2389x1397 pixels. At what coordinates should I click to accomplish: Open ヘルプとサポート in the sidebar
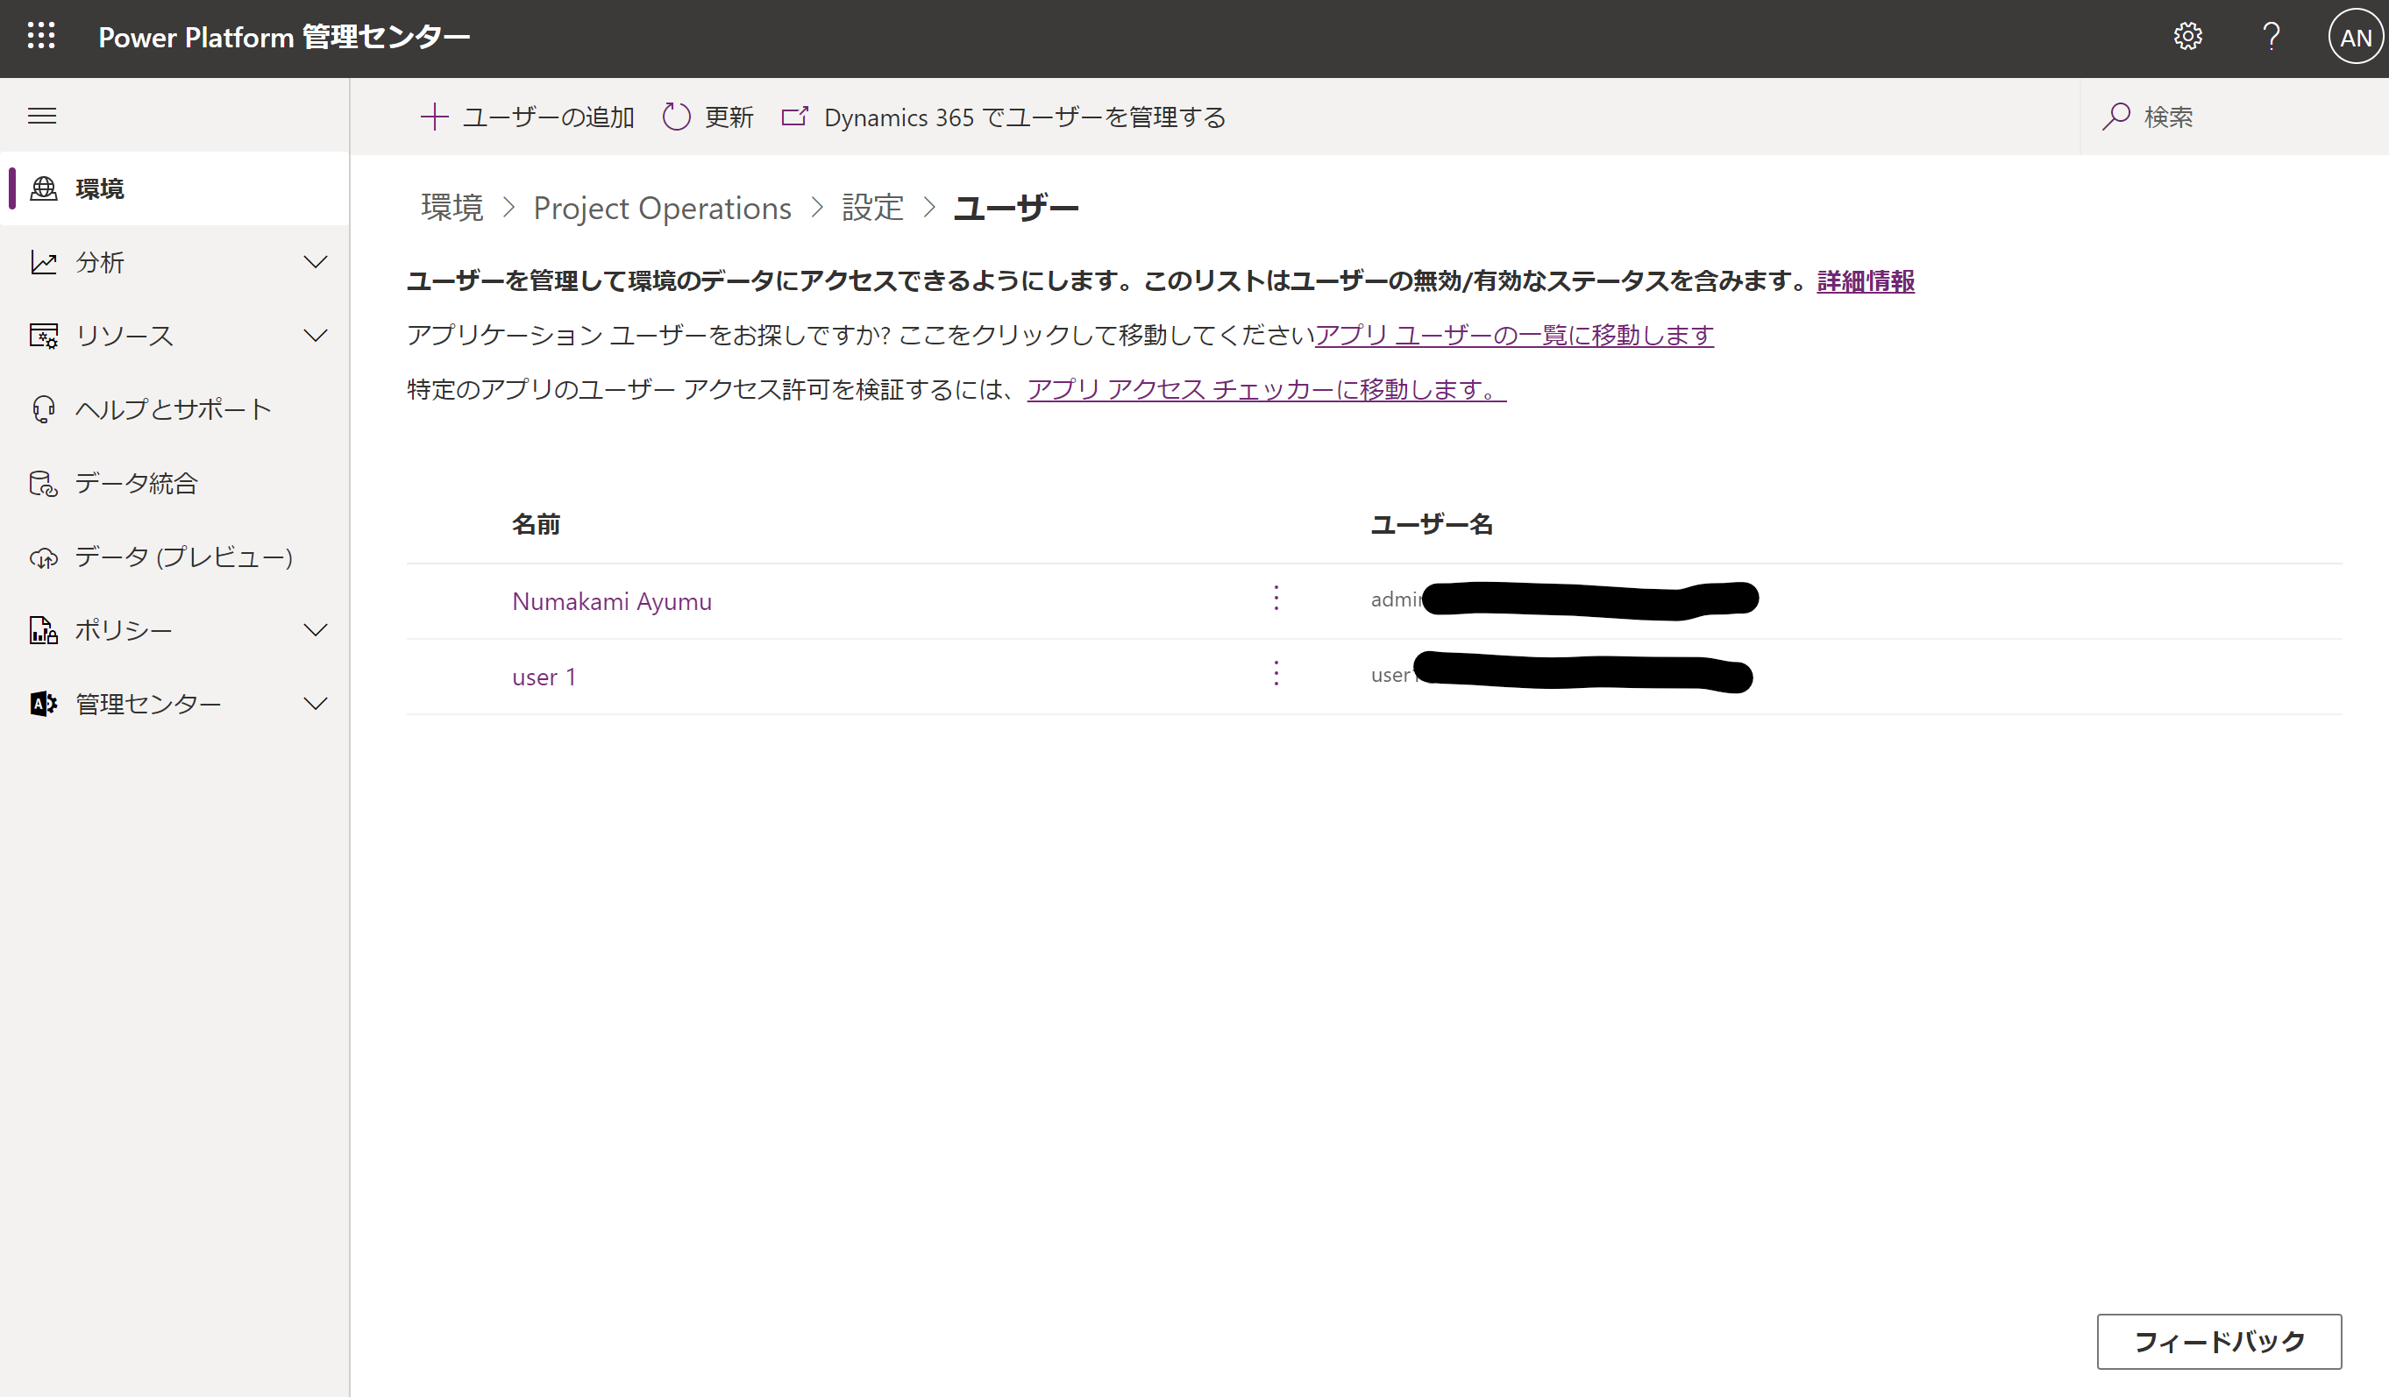click(174, 409)
